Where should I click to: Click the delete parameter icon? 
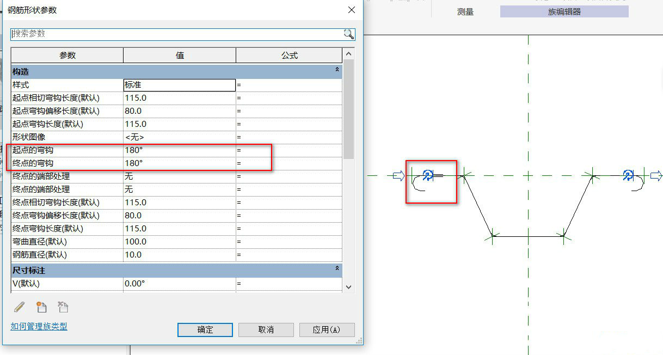[x=63, y=307]
